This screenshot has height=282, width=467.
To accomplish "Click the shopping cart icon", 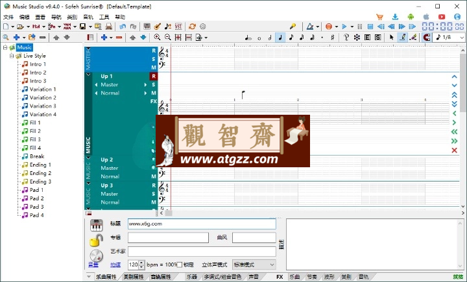I will [x=379, y=17].
